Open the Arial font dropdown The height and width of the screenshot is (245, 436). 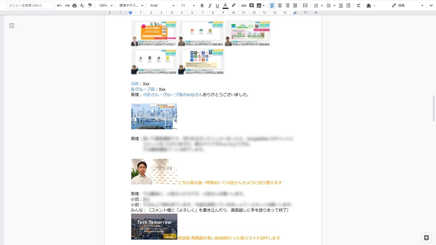pos(162,6)
